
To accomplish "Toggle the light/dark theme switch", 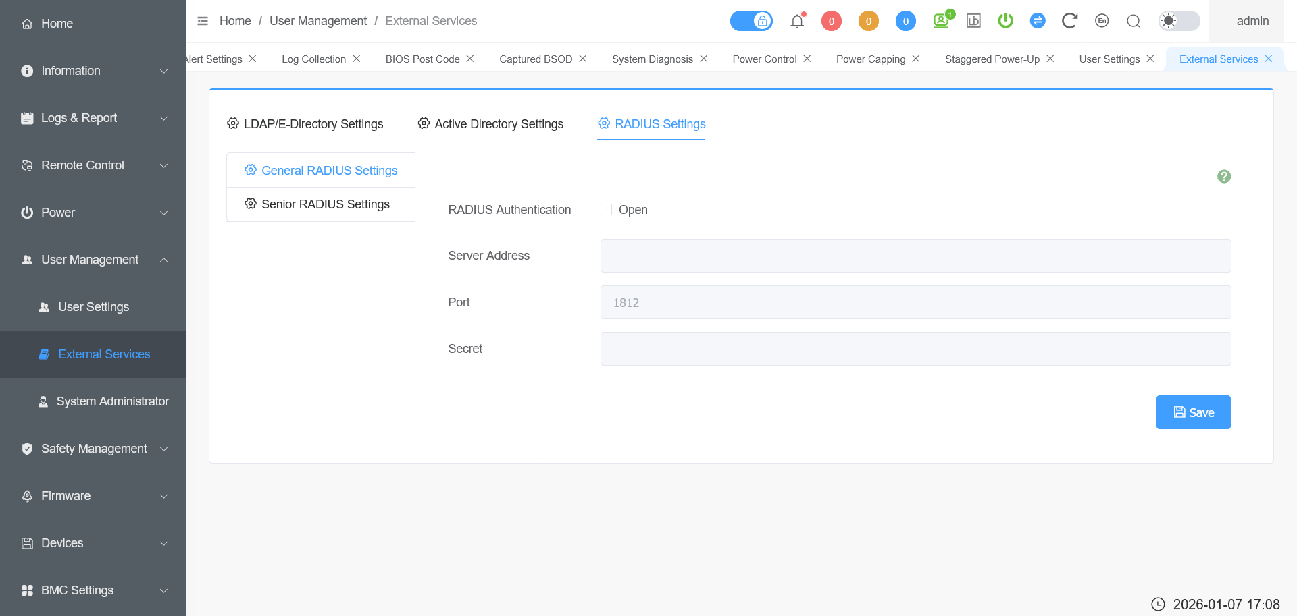I will click(1179, 21).
